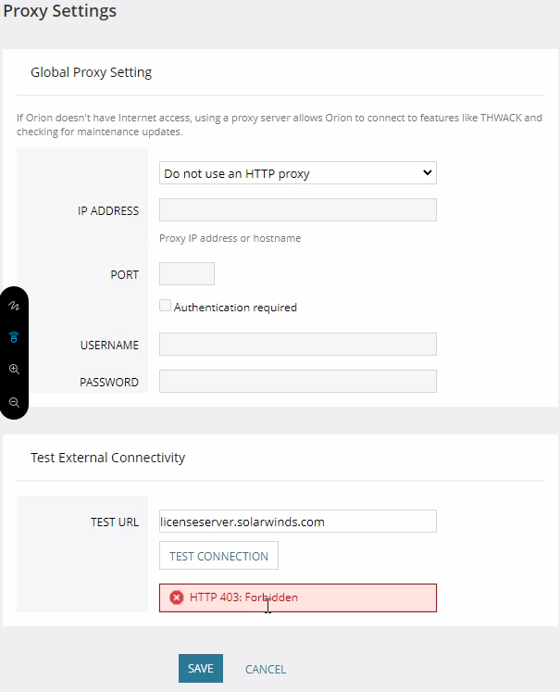This screenshot has height=692, width=560.
Task: Click the zoom in magnifier icon
Action: pos(14,369)
